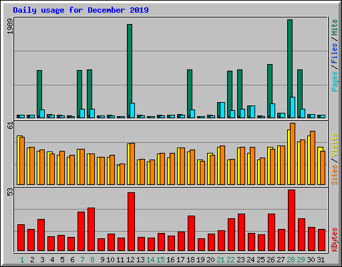Select the red KBytes bar for day 12

[x=131, y=222]
